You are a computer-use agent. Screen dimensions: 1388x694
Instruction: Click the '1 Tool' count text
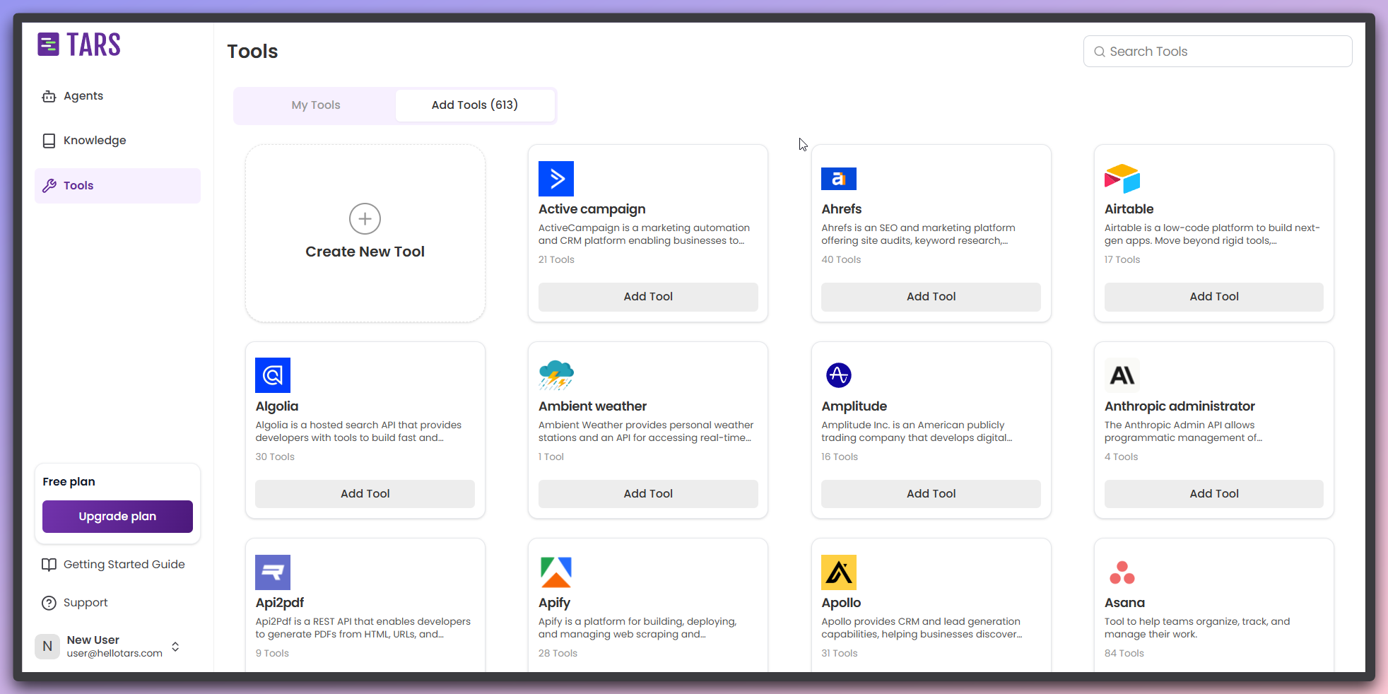pyautogui.click(x=551, y=457)
